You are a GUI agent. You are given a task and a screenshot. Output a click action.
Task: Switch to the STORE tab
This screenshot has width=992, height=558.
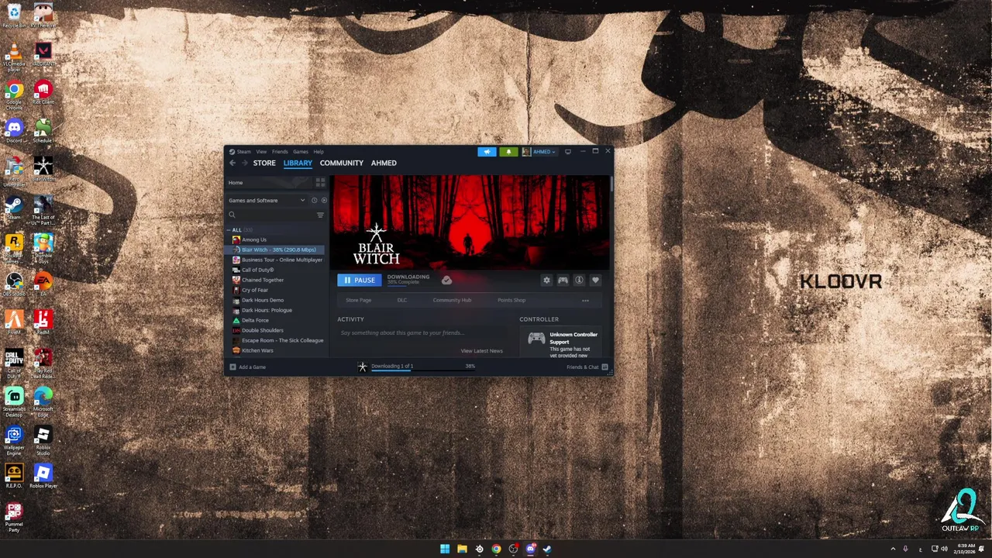coord(264,163)
